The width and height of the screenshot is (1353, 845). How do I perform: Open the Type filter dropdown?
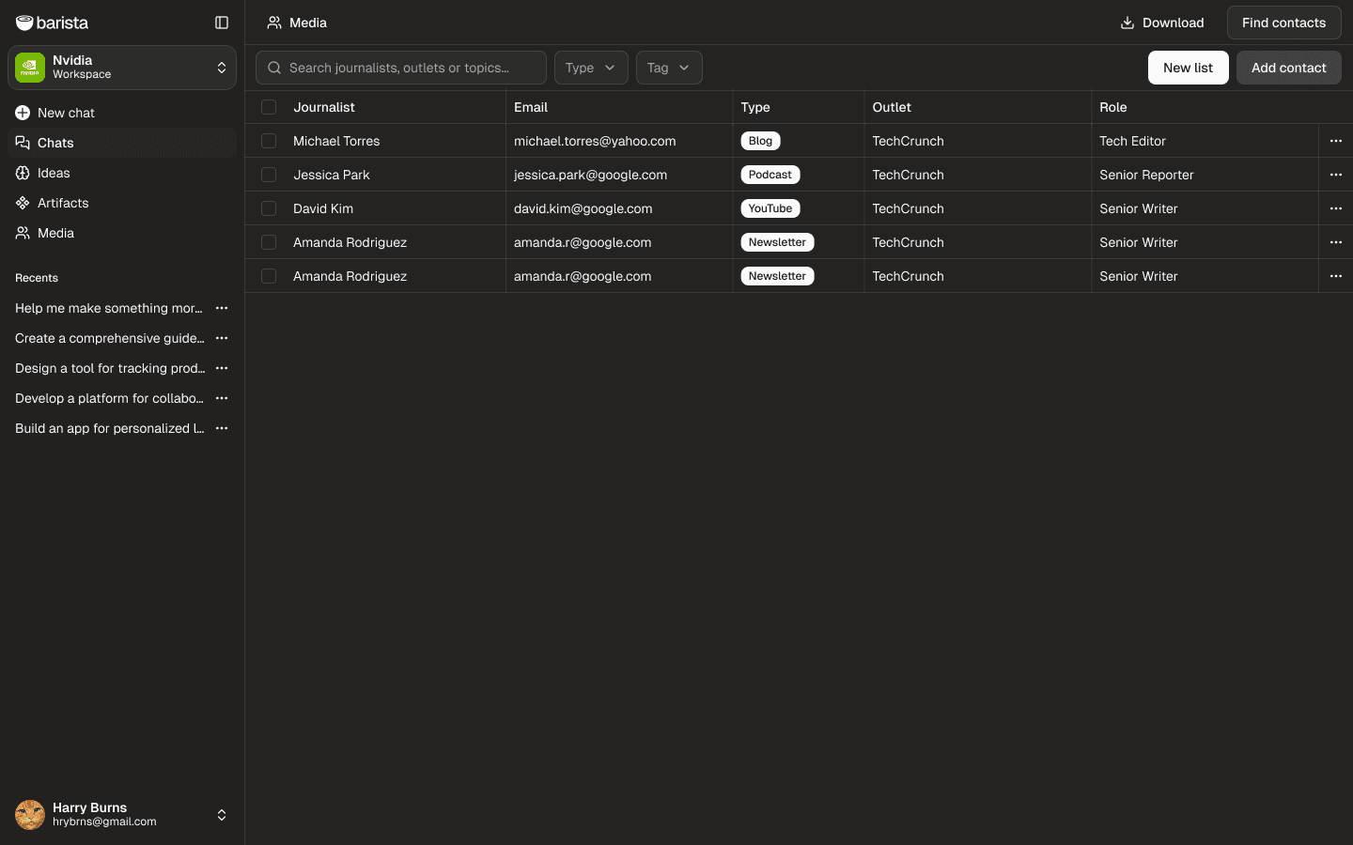pos(590,68)
